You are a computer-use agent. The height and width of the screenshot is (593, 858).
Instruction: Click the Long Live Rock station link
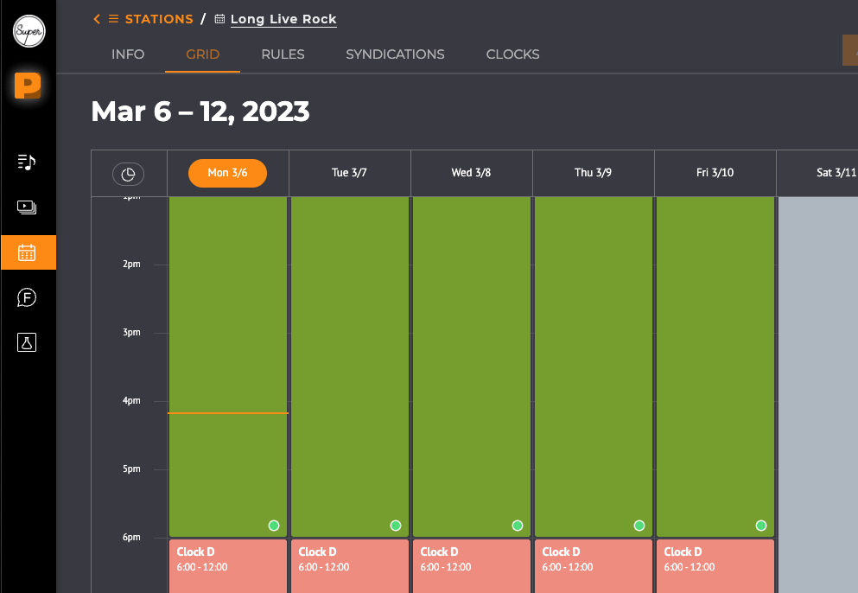tap(283, 19)
